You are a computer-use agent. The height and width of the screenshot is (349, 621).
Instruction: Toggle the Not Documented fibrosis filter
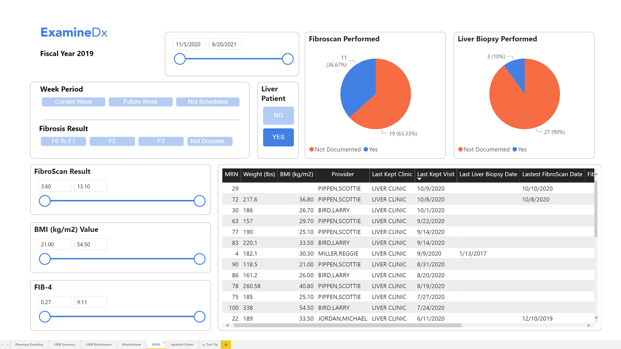pos(210,141)
